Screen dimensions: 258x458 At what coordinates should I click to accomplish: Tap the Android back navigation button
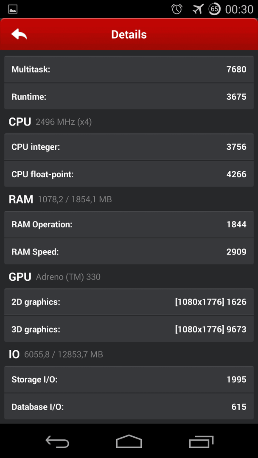click(x=57, y=441)
